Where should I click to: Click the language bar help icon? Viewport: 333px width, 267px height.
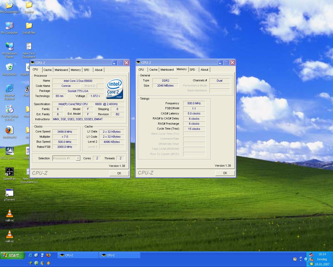295,259
